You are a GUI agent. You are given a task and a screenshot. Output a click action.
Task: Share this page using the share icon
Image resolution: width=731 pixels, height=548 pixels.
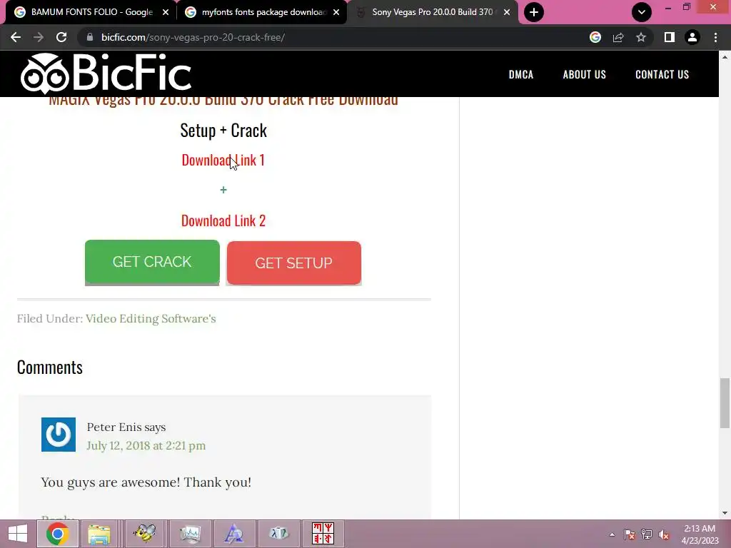pyautogui.click(x=618, y=37)
